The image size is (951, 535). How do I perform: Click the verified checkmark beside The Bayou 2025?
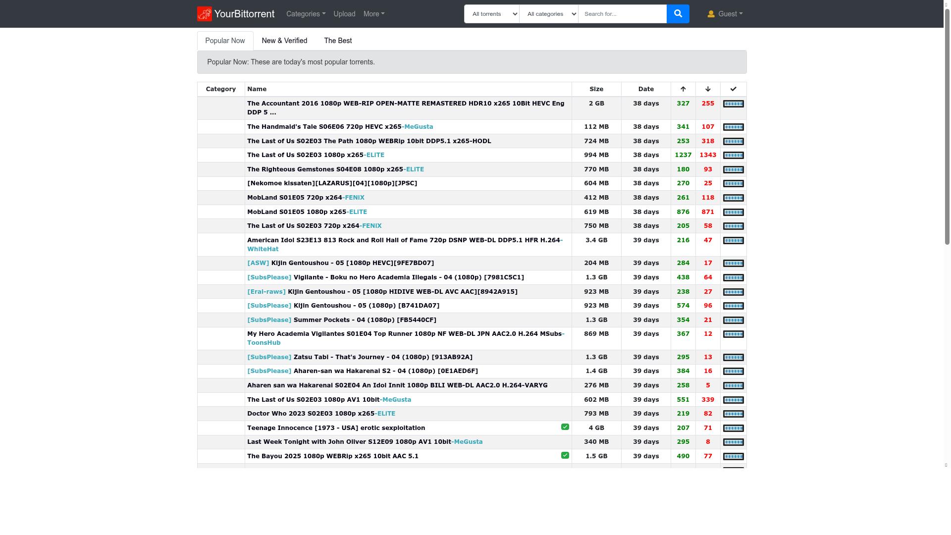(x=565, y=455)
